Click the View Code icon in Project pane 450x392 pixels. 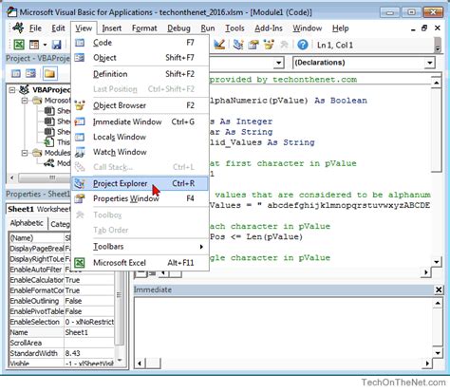click(x=16, y=74)
